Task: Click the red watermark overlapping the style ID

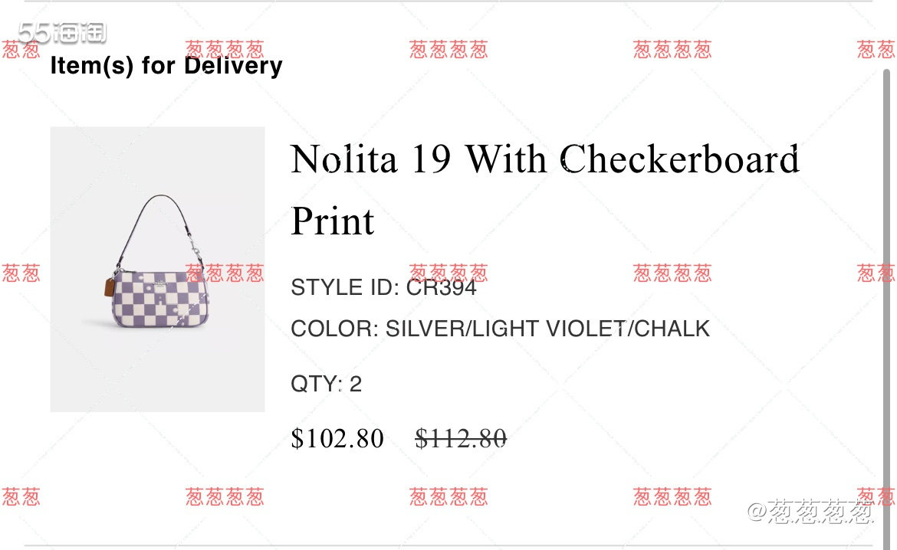Action: (449, 273)
